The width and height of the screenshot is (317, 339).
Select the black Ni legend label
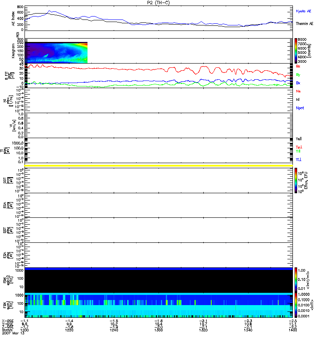pos(298,100)
